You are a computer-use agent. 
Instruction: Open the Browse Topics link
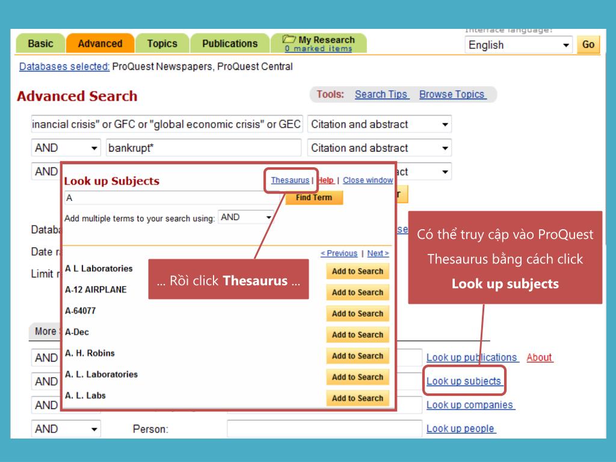tap(452, 94)
